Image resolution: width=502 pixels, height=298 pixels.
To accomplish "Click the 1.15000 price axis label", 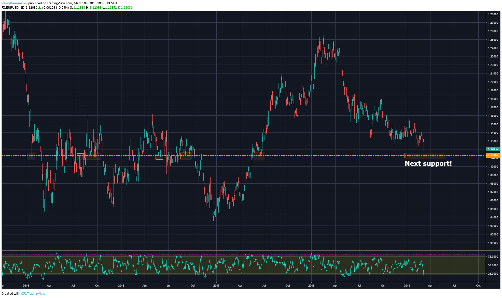I will pyautogui.click(x=493, y=124).
